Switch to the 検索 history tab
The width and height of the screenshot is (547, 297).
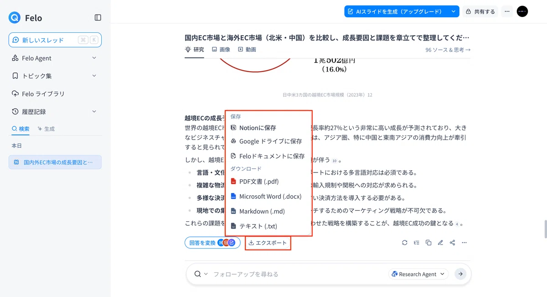tap(21, 129)
